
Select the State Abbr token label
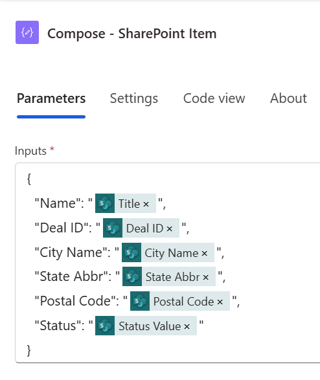[172, 277]
